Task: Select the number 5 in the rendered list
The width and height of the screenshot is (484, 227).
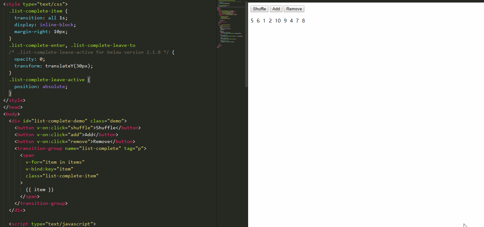Action: point(252,21)
